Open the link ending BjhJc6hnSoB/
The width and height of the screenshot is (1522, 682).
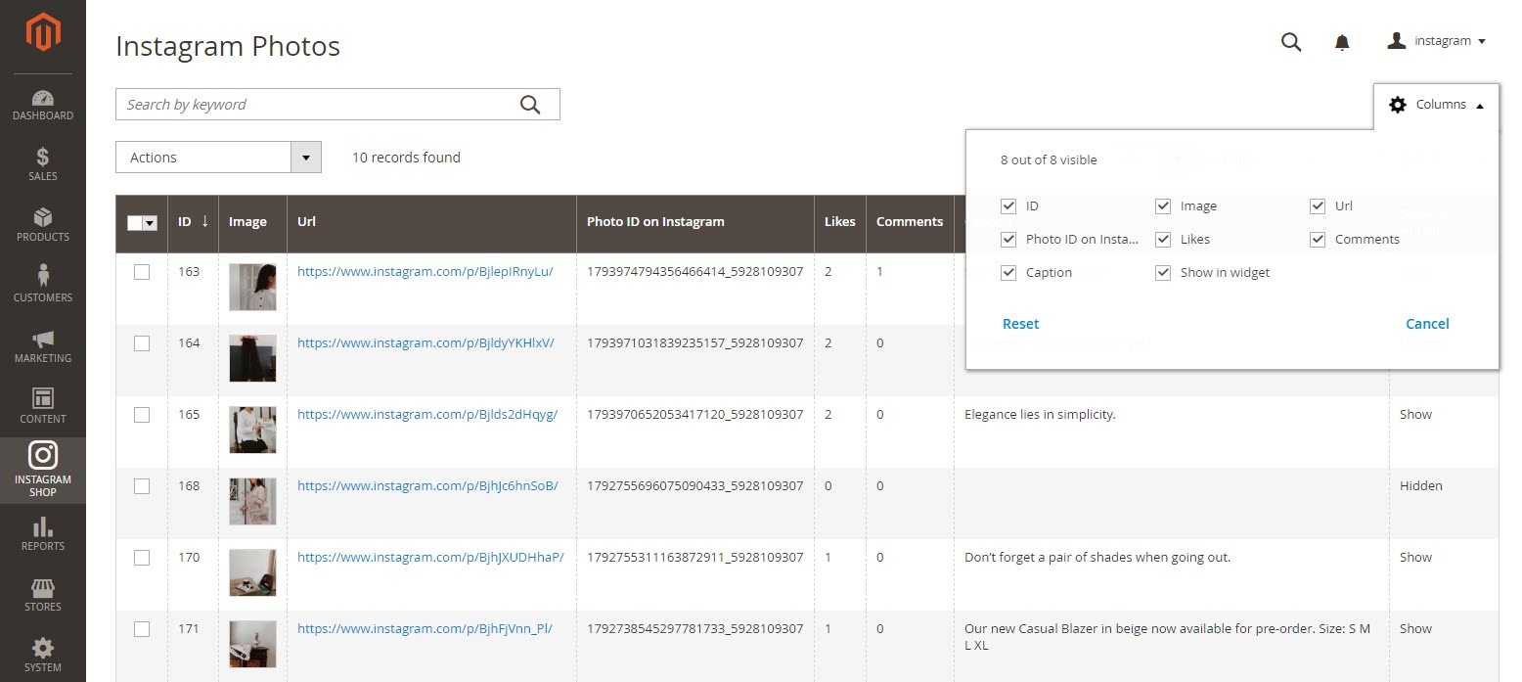pyautogui.click(x=427, y=486)
